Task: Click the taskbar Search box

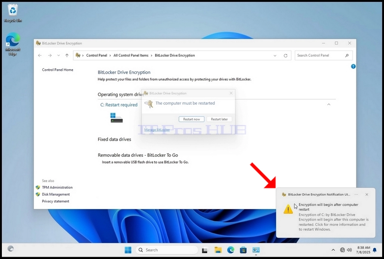Action: [x=167, y=250]
